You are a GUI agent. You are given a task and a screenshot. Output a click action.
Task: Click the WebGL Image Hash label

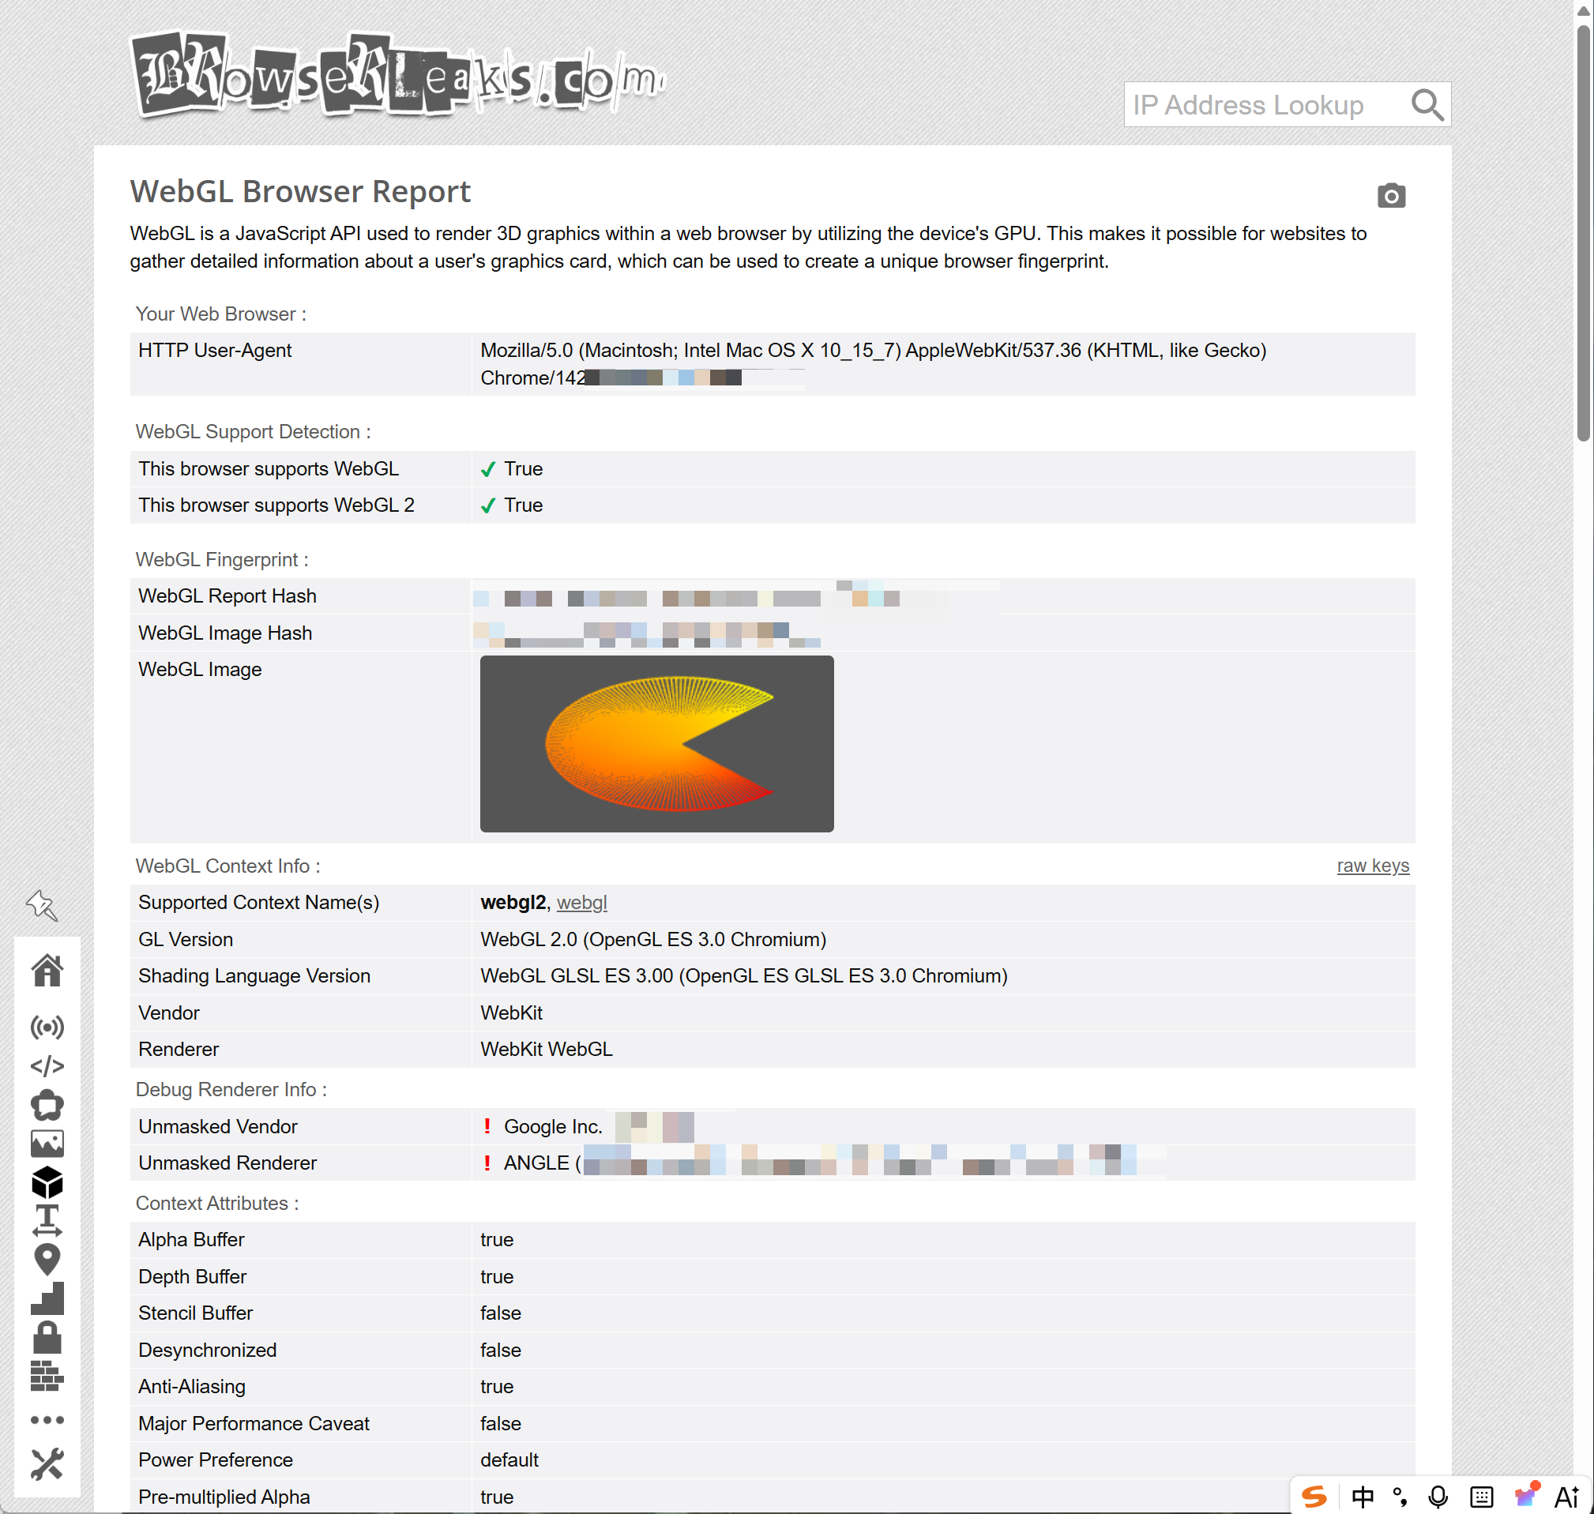coord(224,633)
